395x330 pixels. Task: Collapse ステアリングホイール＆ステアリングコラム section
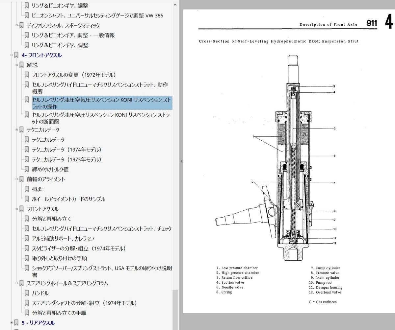[x=17, y=283]
